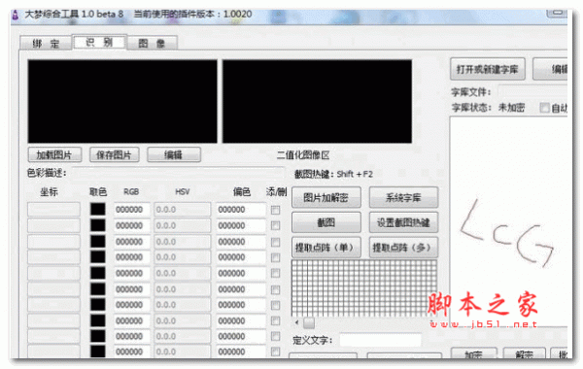
Task: Tick the 添/删 checkbox in first row
Action: point(276,210)
